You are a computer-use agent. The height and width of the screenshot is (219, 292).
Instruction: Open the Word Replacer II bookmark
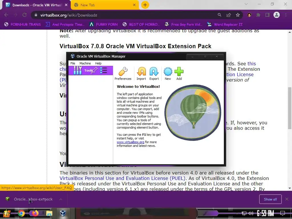coord(225,25)
